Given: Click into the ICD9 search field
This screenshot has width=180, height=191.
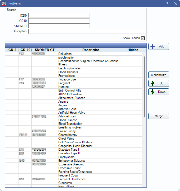Looking at the screenshot, I should 59,15.
